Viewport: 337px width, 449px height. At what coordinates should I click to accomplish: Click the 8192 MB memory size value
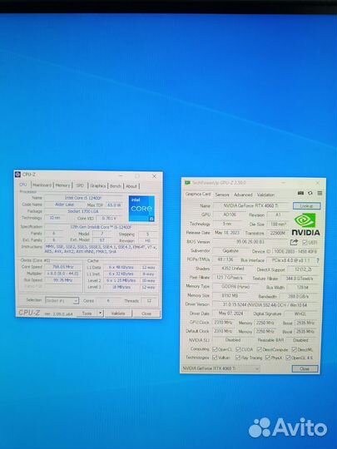click(230, 295)
